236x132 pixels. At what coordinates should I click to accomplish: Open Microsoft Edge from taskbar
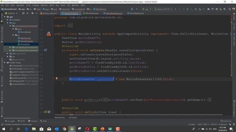[x=26, y=129]
